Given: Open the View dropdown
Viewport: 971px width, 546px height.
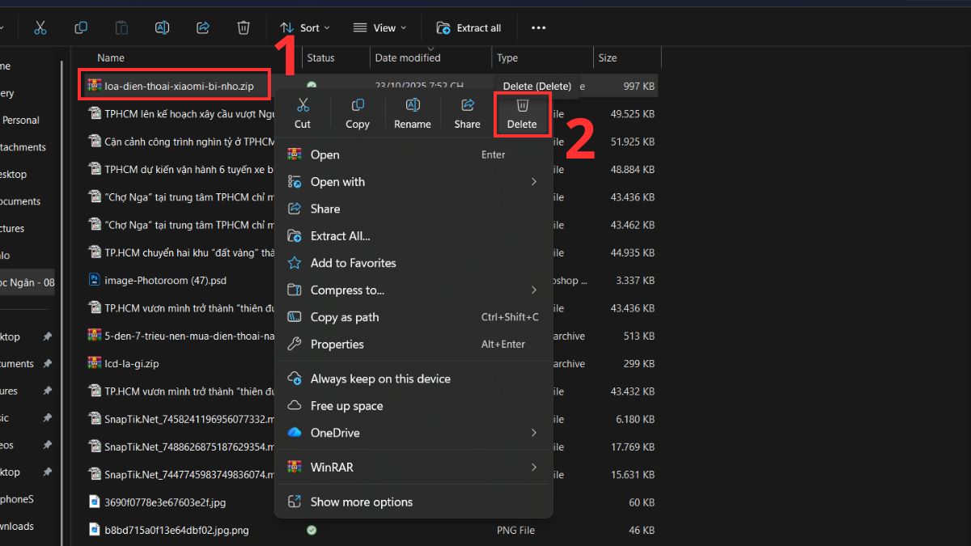Looking at the screenshot, I should 379,27.
